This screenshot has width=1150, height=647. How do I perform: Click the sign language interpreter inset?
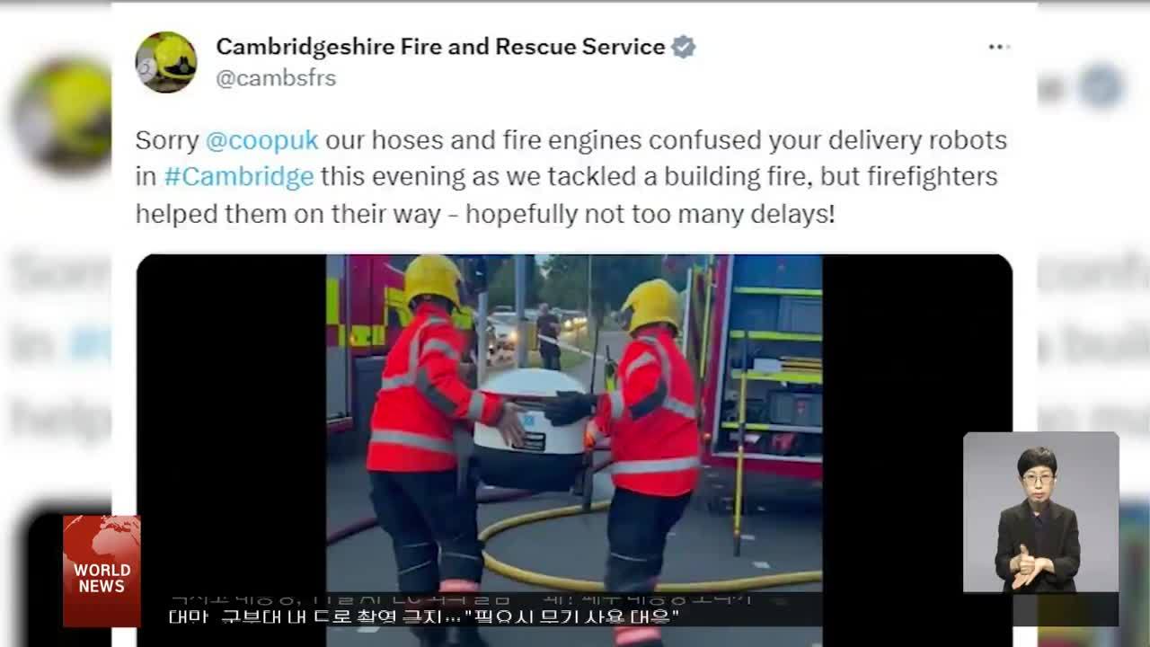[x=1041, y=512]
